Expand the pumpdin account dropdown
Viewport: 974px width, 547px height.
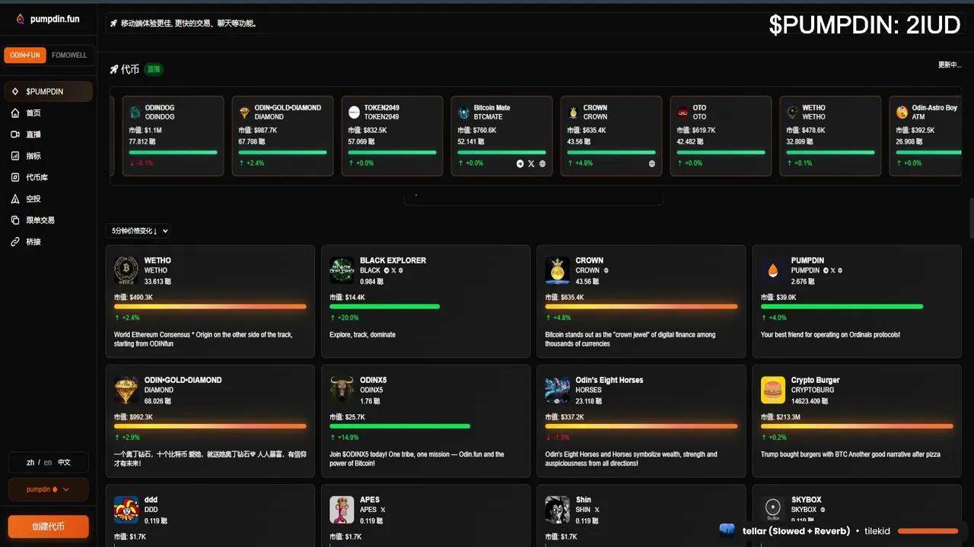[48, 489]
